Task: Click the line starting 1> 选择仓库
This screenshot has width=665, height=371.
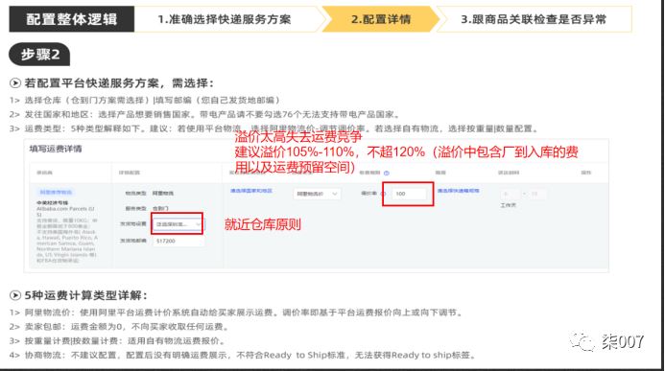Action: click(x=145, y=100)
